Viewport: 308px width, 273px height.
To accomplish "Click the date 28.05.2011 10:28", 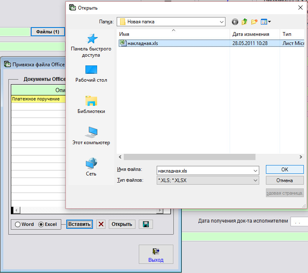I will (x=250, y=43).
